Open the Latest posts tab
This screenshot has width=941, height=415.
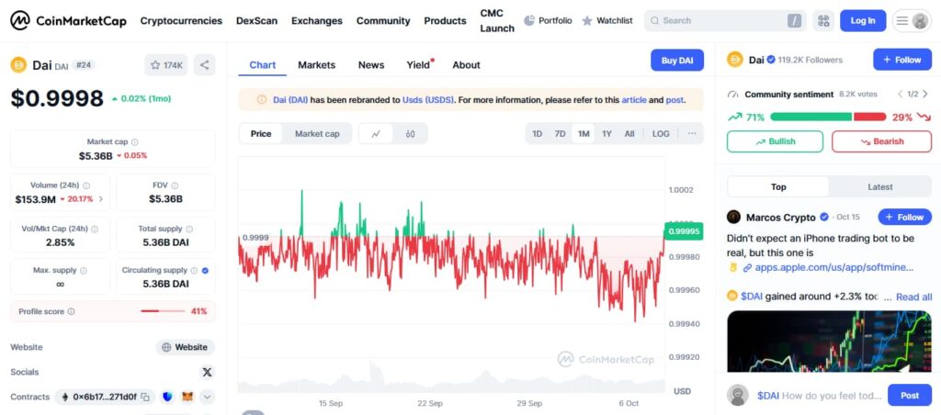click(879, 187)
